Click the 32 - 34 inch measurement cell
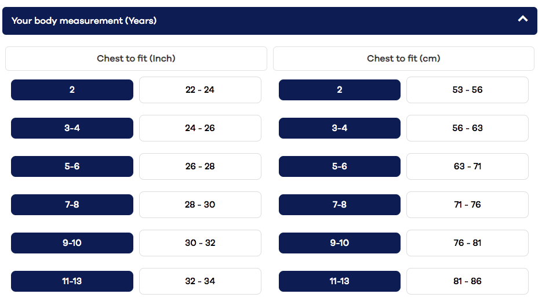The width and height of the screenshot is (542, 301). [x=200, y=281]
